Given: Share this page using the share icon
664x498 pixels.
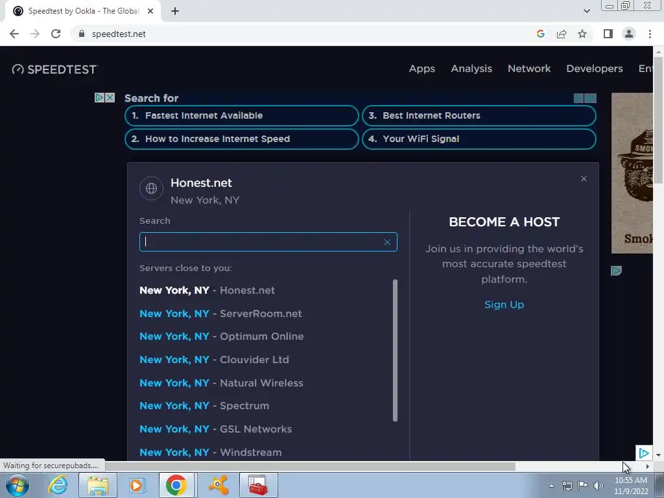Looking at the screenshot, I should [x=562, y=34].
